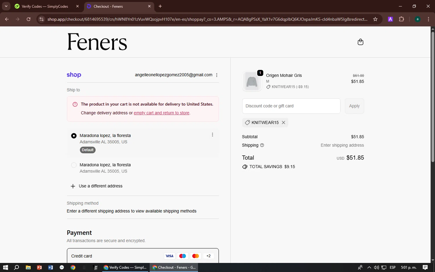The width and height of the screenshot is (435, 272).
Task: Open File Explorer from taskbar
Action: (28, 267)
